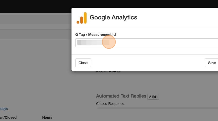Click the Automated Text Replies heading
The width and height of the screenshot is (218, 121).
click(x=121, y=96)
